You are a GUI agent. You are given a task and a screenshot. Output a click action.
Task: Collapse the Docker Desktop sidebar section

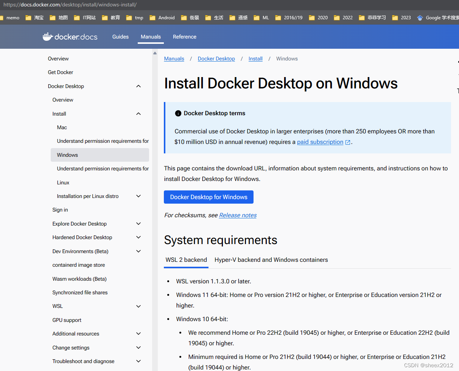(138, 86)
